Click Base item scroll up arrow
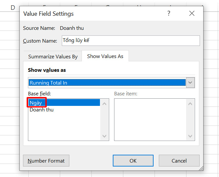 coord(190,104)
